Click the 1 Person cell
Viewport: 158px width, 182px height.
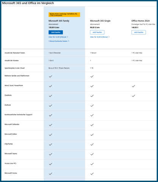click(93, 53)
